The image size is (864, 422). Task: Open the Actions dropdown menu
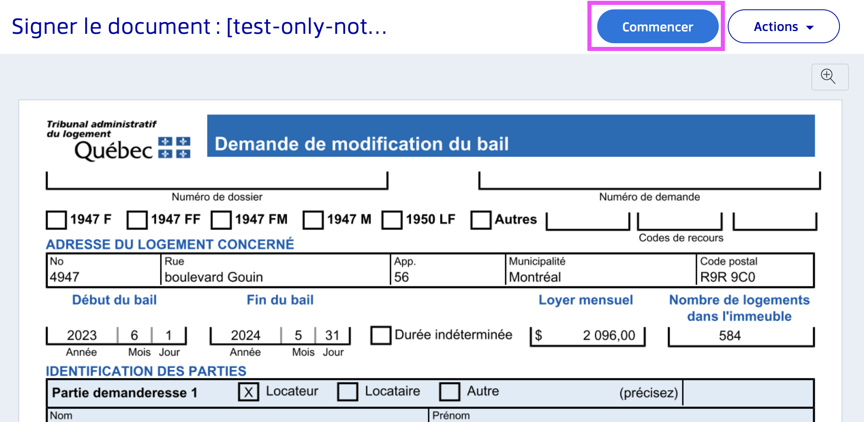[x=783, y=27]
